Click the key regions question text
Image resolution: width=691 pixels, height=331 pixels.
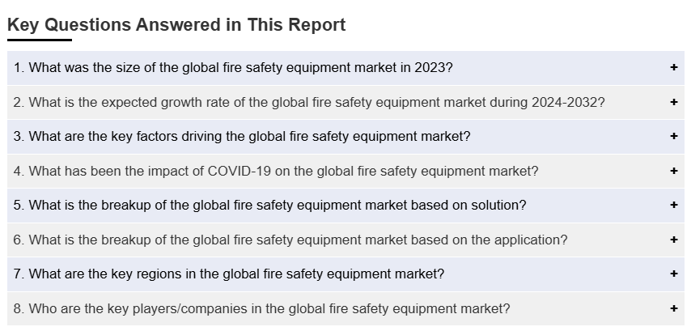(229, 274)
